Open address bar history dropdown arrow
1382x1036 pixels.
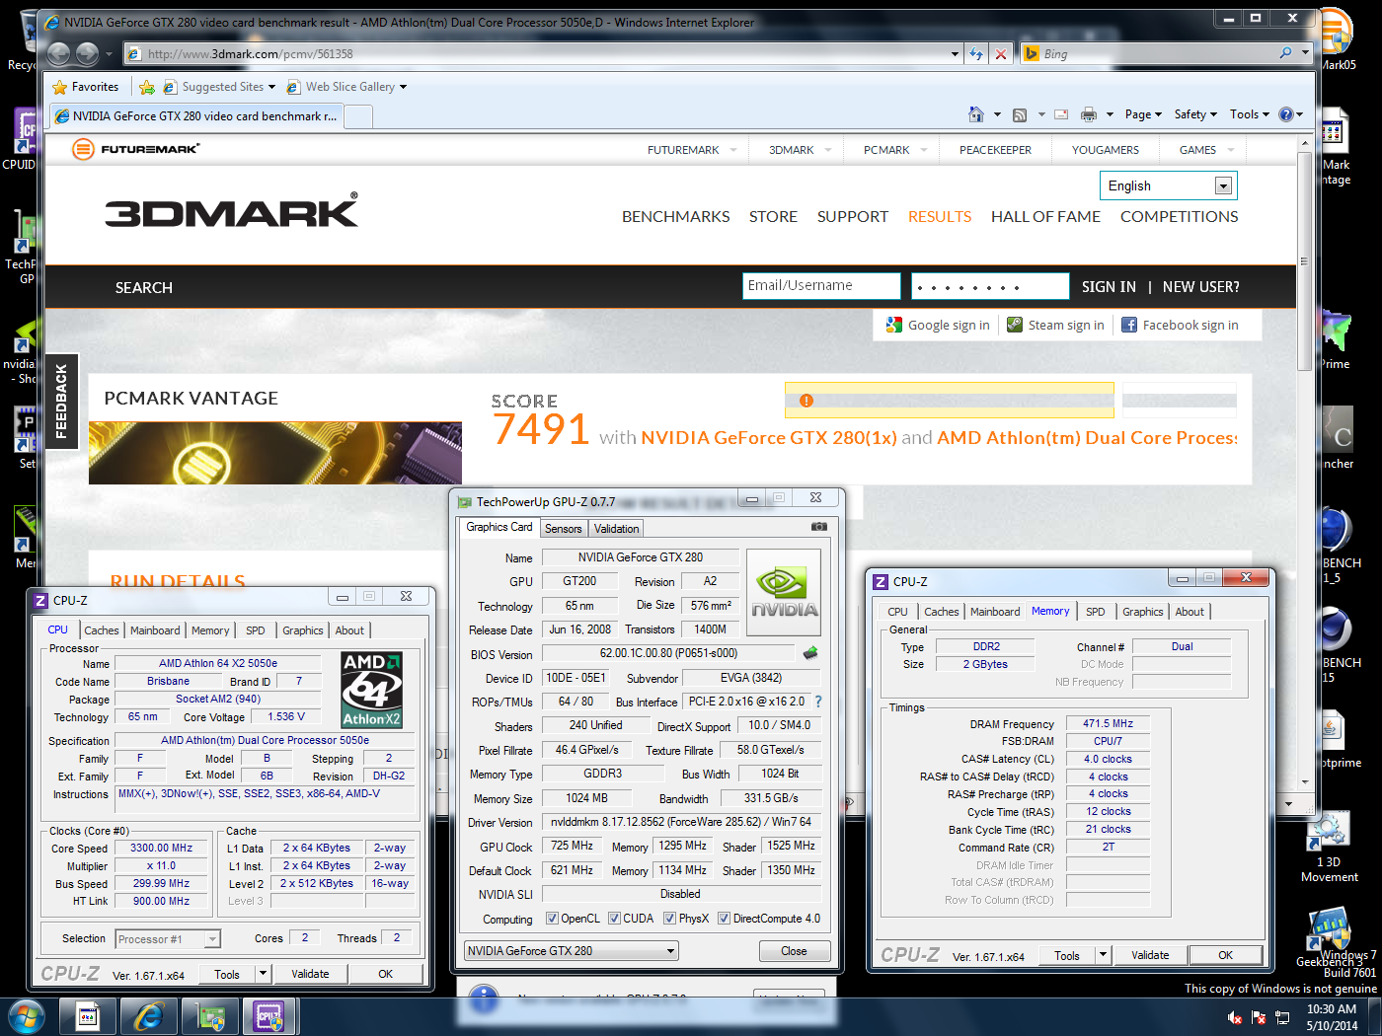coord(955,54)
